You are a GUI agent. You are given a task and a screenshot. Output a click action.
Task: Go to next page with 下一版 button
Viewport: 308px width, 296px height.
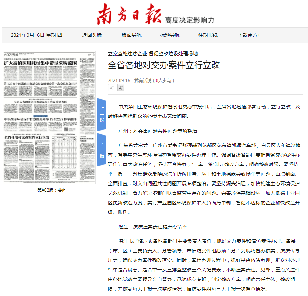click(102, 149)
